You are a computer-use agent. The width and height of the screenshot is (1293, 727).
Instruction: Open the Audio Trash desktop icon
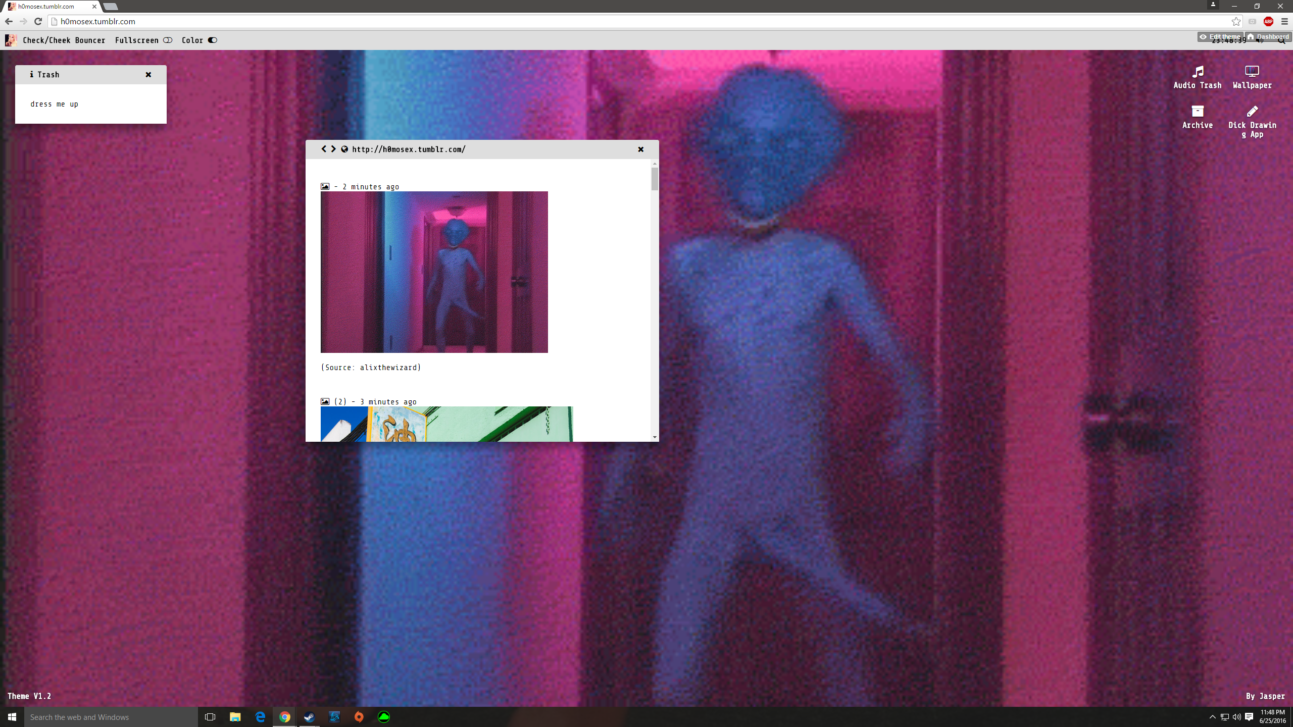tap(1198, 77)
